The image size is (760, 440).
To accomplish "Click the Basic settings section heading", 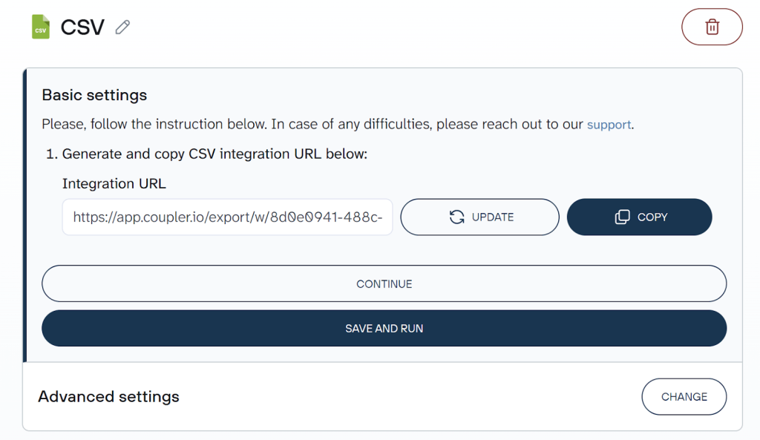I will point(94,95).
